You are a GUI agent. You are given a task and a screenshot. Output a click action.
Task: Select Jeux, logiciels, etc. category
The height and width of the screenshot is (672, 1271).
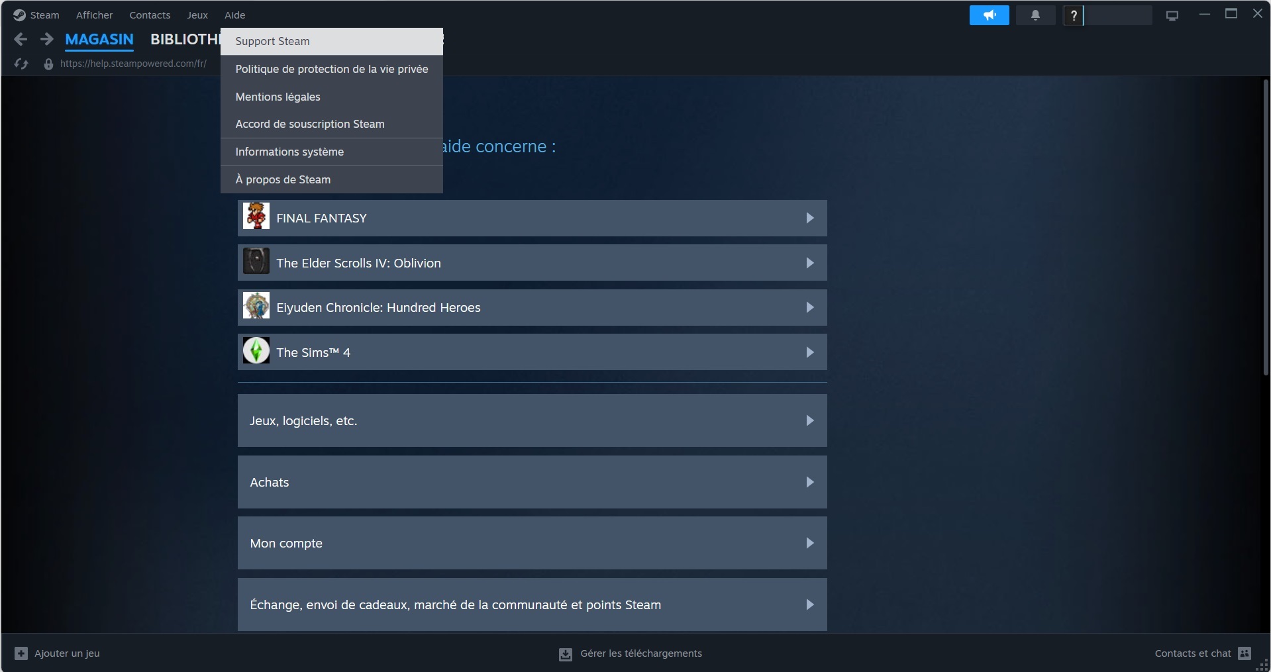click(x=533, y=420)
